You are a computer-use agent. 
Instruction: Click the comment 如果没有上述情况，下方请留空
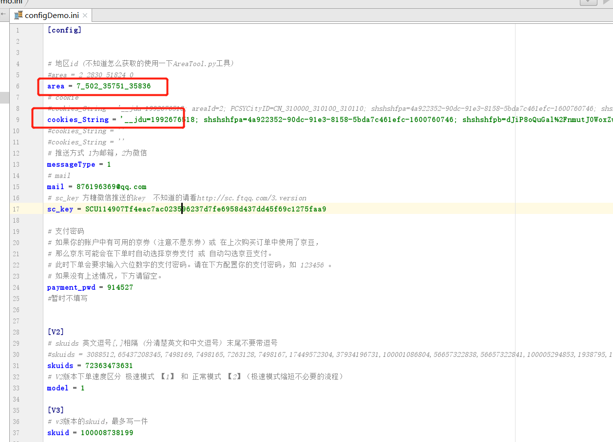[105, 276]
